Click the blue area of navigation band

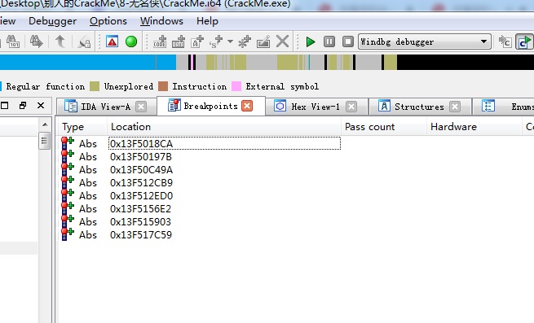[x=88, y=62]
